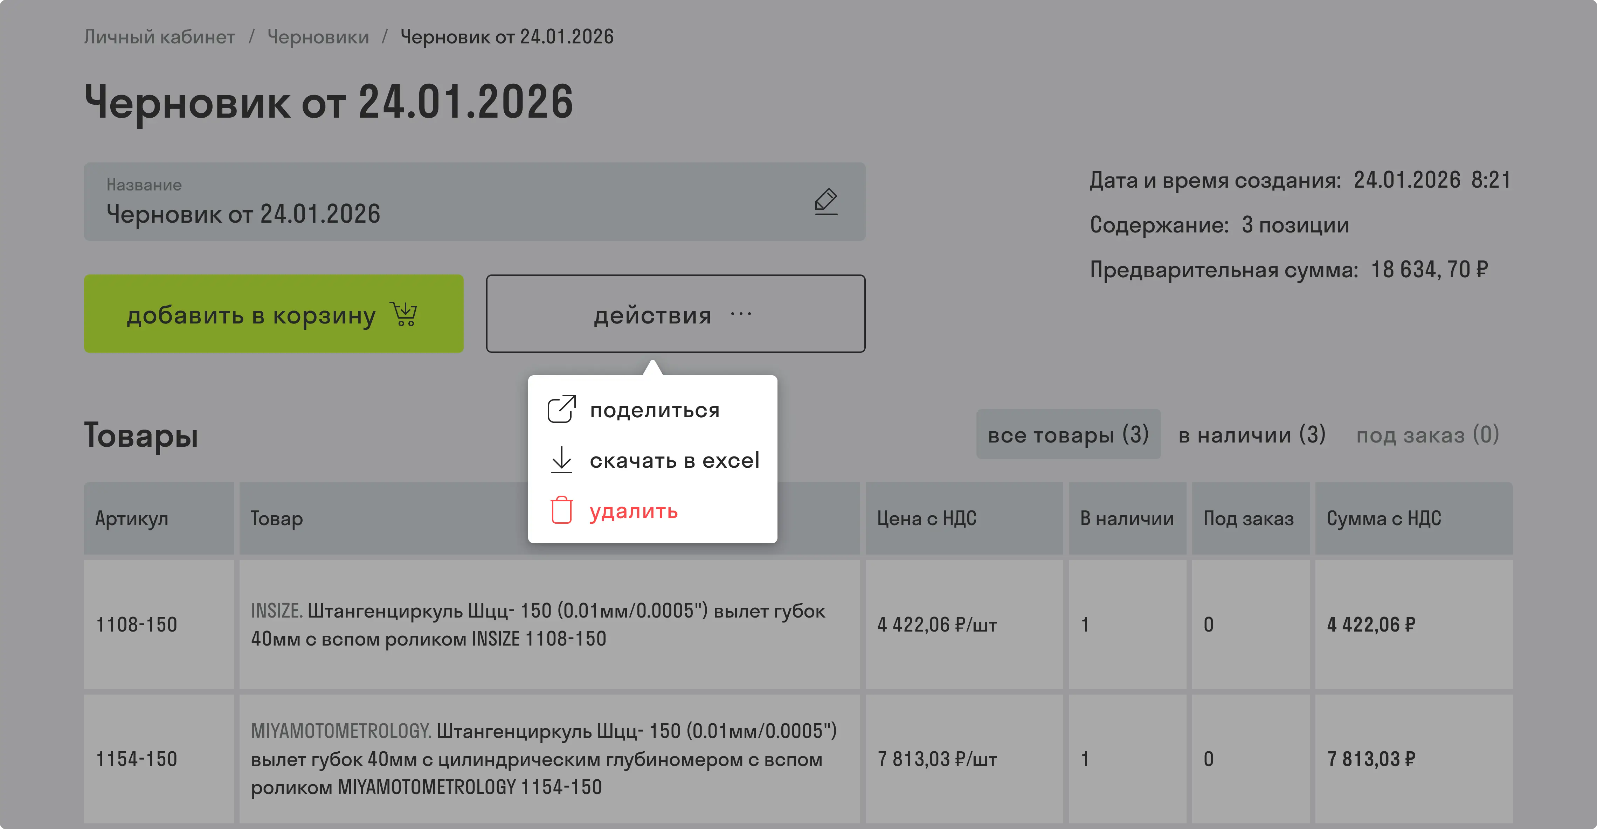Click the Название input field
This screenshot has width=1597, height=829.
(x=475, y=201)
